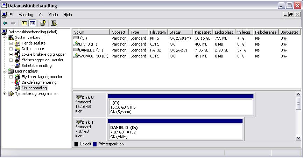Open the Handling menu
Viewport: 303px width, 158px height.
26,15
